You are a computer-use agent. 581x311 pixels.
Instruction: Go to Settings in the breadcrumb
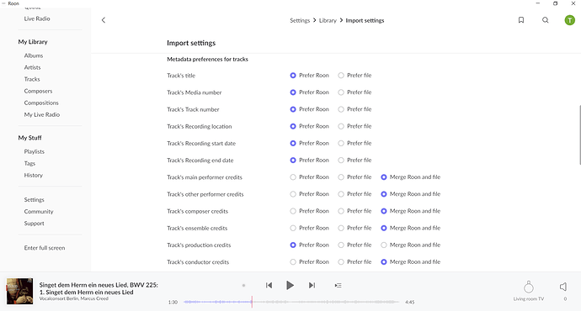pyautogui.click(x=300, y=21)
